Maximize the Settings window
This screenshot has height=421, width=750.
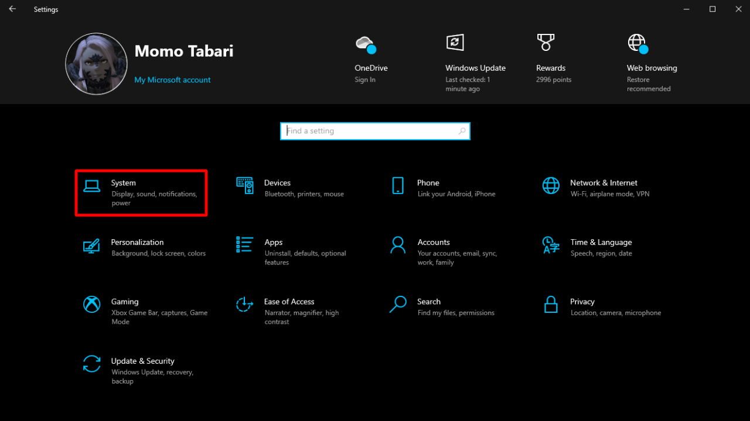pyautogui.click(x=712, y=9)
